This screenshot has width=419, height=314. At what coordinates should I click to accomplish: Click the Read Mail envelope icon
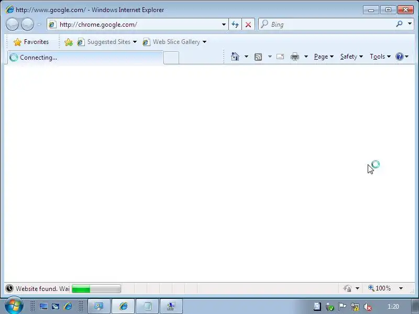[280, 57]
